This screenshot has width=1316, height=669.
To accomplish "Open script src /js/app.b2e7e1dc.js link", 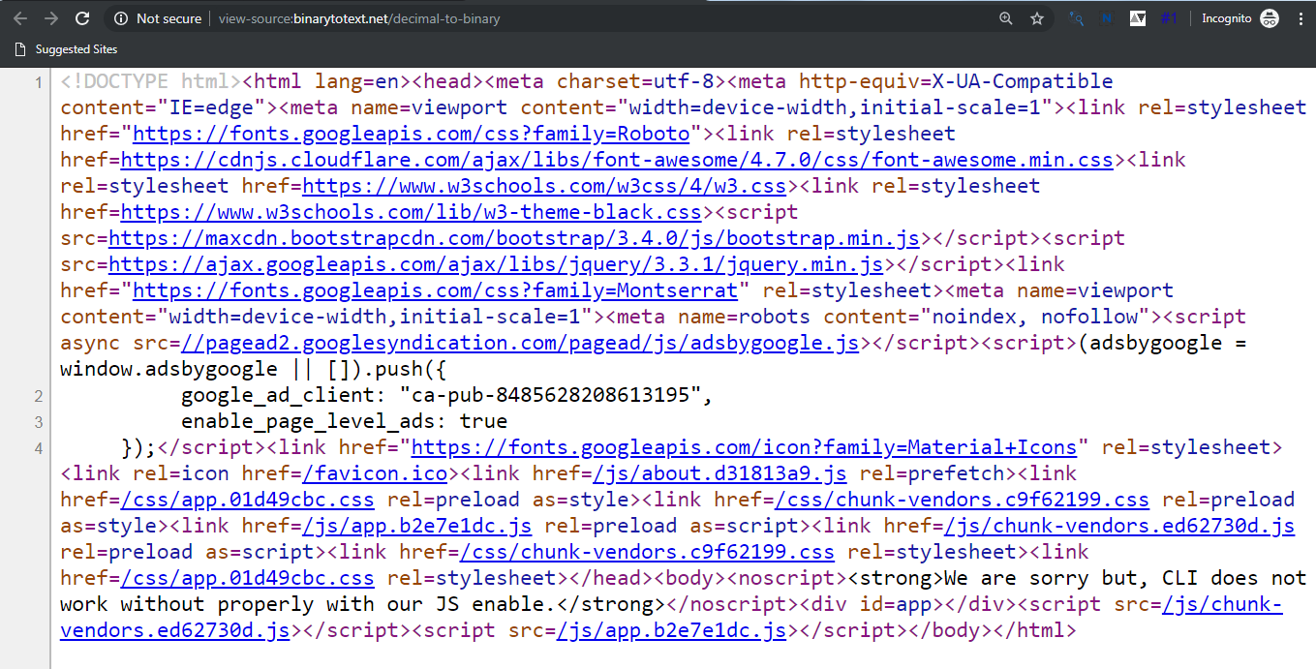I will (671, 630).
